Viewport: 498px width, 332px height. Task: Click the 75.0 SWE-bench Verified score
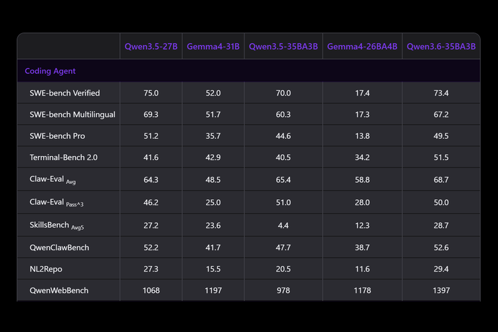click(151, 93)
